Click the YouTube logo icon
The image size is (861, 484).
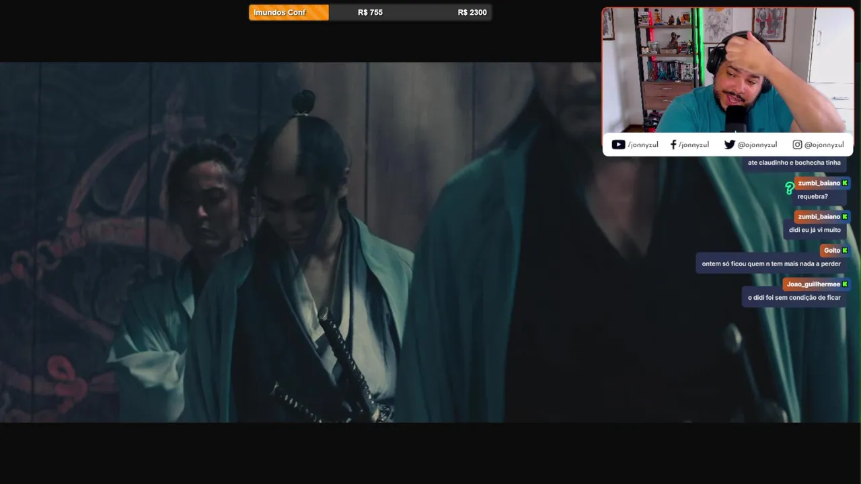point(618,145)
